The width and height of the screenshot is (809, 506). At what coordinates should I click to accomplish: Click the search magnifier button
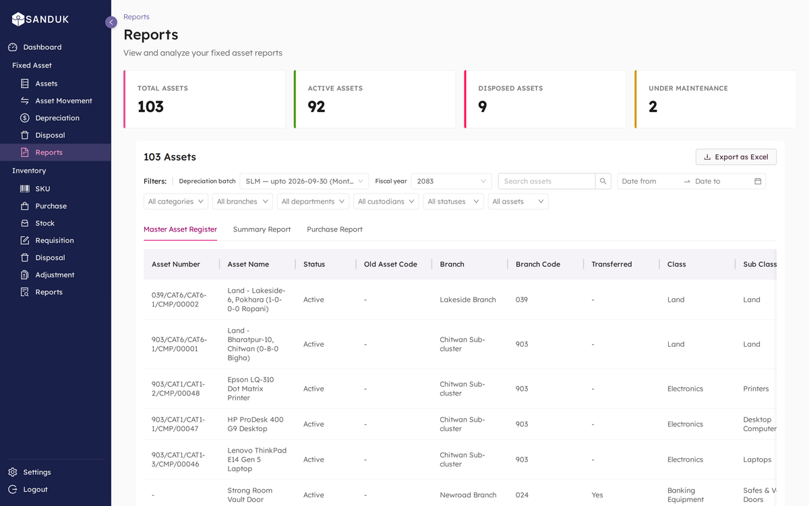click(x=603, y=181)
